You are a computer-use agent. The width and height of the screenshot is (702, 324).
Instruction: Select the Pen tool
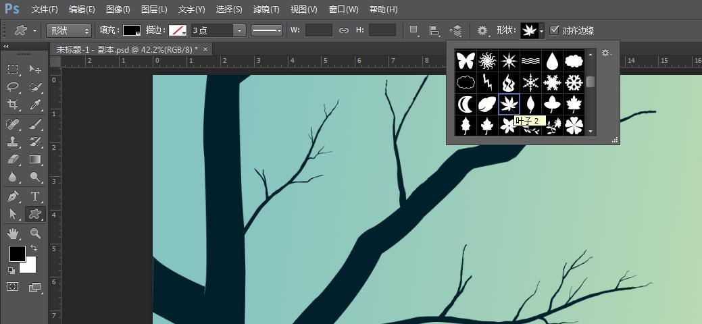[x=13, y=196]
